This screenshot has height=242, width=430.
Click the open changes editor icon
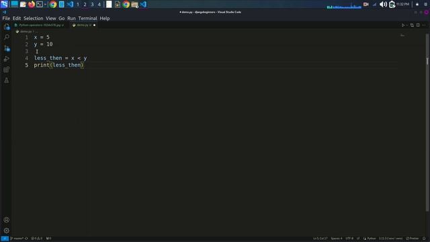pyautogui.click(x=412, y=25)
